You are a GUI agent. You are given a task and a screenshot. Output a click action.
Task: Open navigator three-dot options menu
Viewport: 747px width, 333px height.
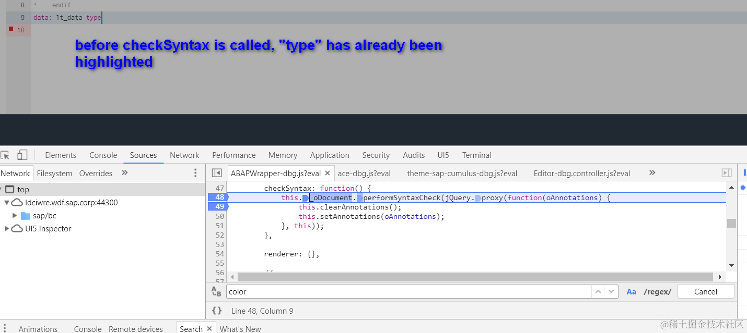(195, 173)
